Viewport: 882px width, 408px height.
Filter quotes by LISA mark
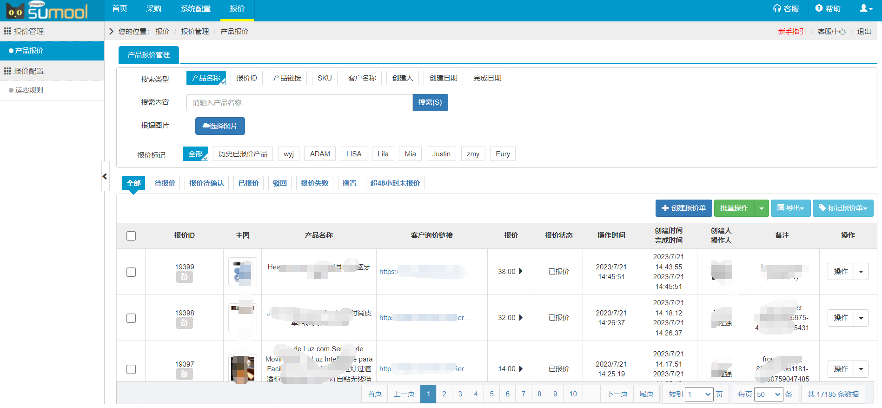tap(353, 154)
